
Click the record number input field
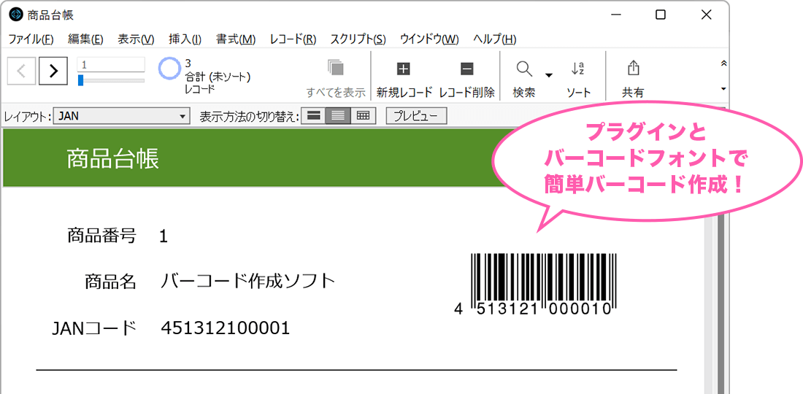tap(111, 65)
